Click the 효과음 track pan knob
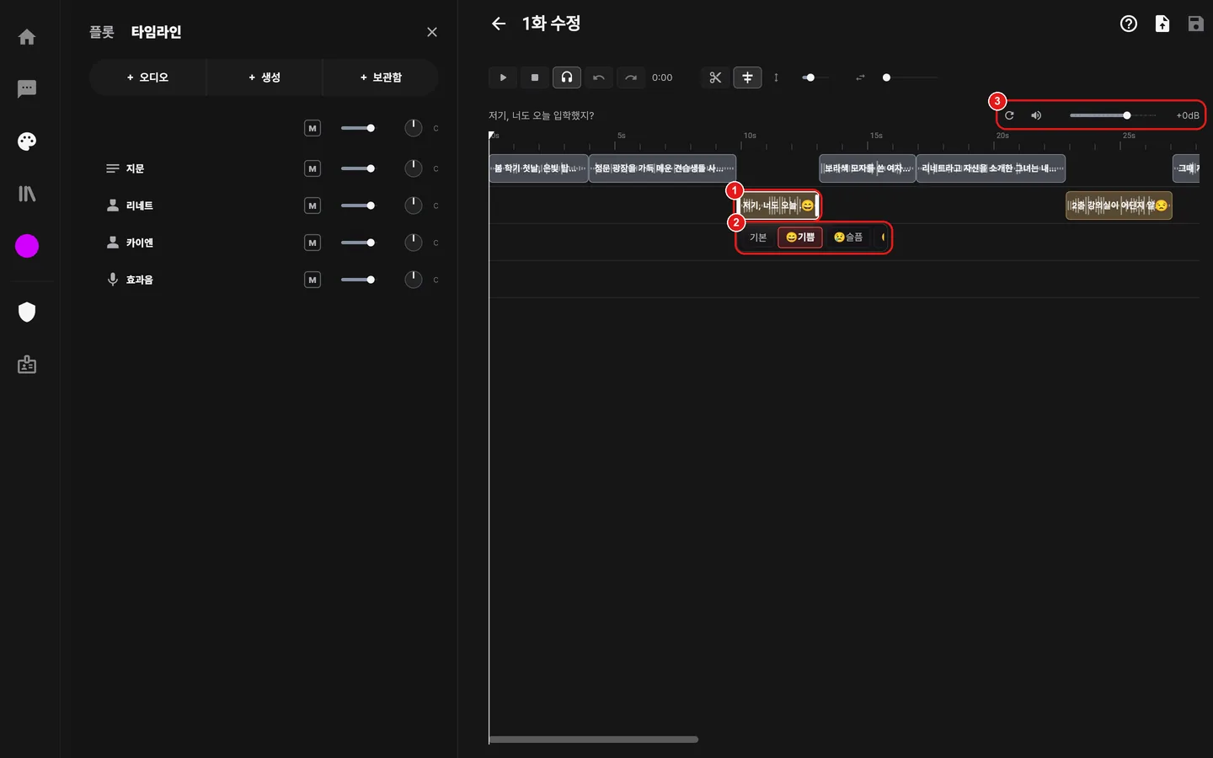 413,280
